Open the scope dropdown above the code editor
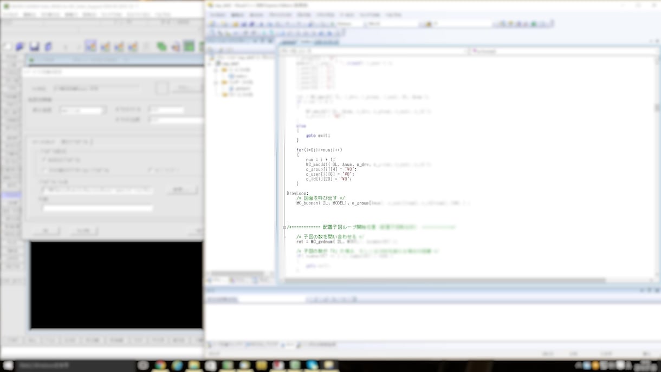The image size is (661, 372). click(x=374, y=51)
